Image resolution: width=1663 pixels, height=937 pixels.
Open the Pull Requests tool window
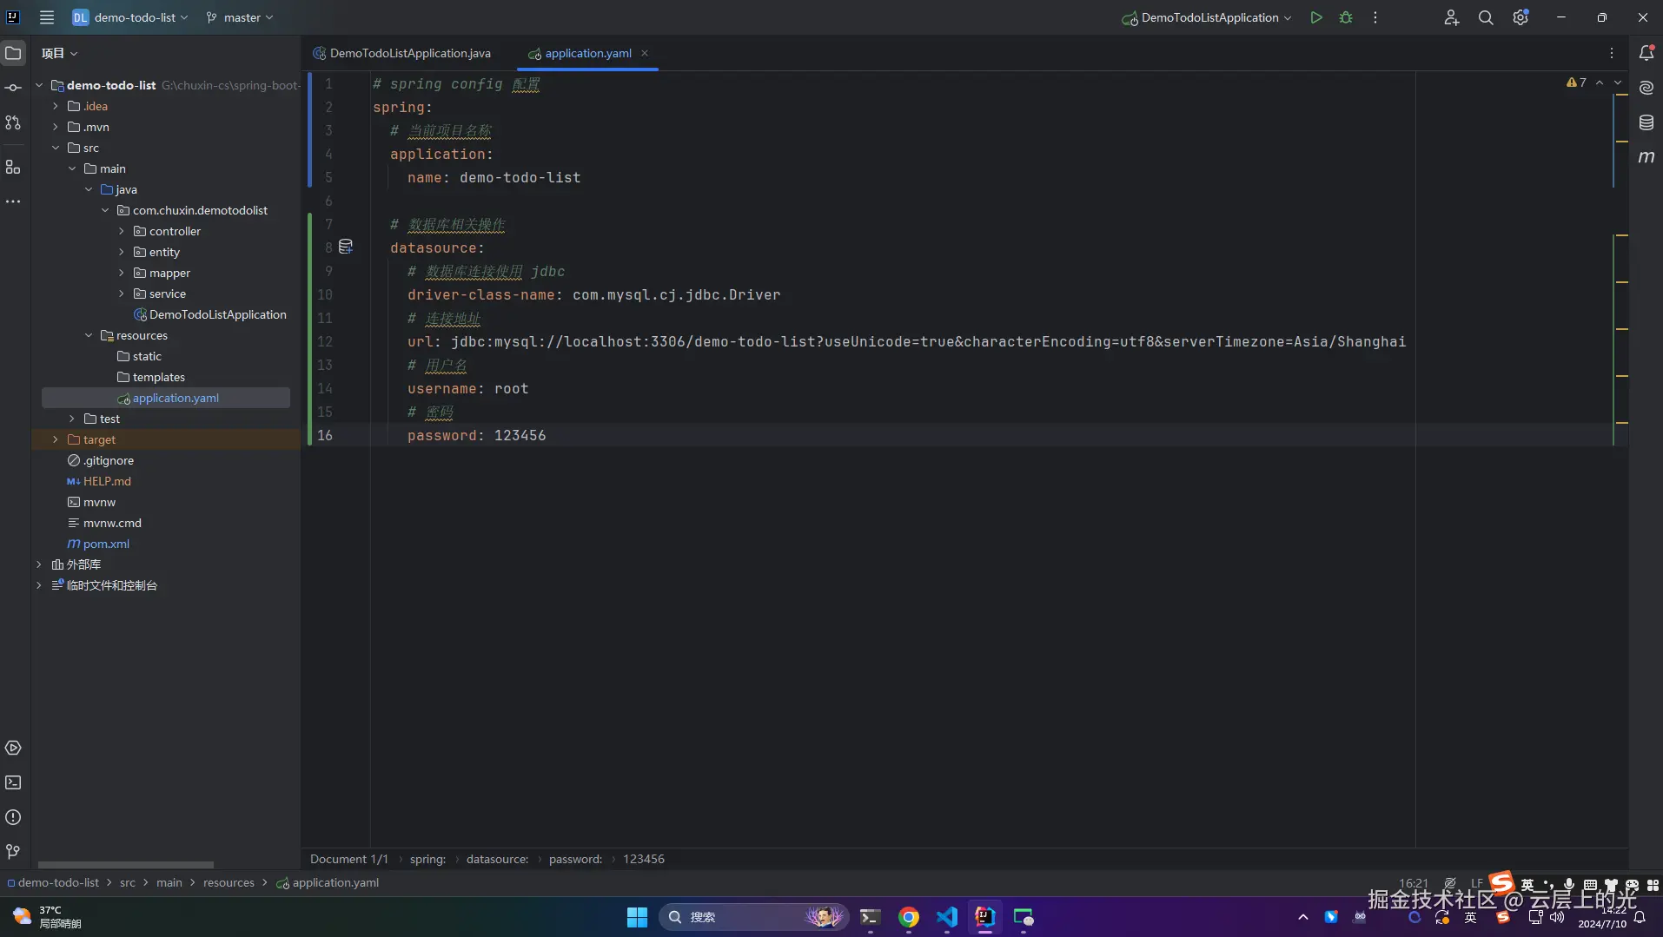coord(13,122)
